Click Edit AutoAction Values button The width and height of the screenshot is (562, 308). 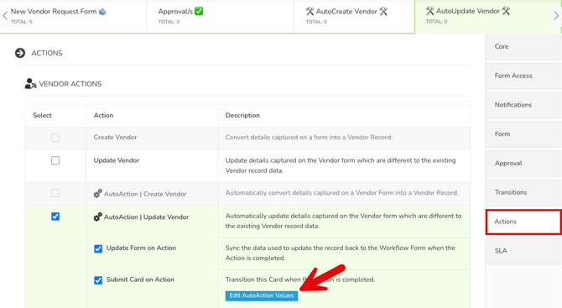point(262,295)
